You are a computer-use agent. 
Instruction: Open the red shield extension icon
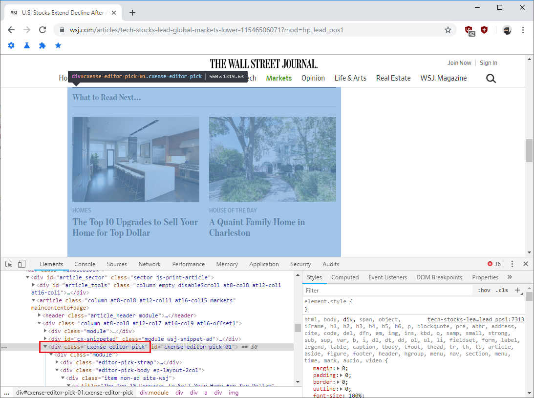pos(484,30)
